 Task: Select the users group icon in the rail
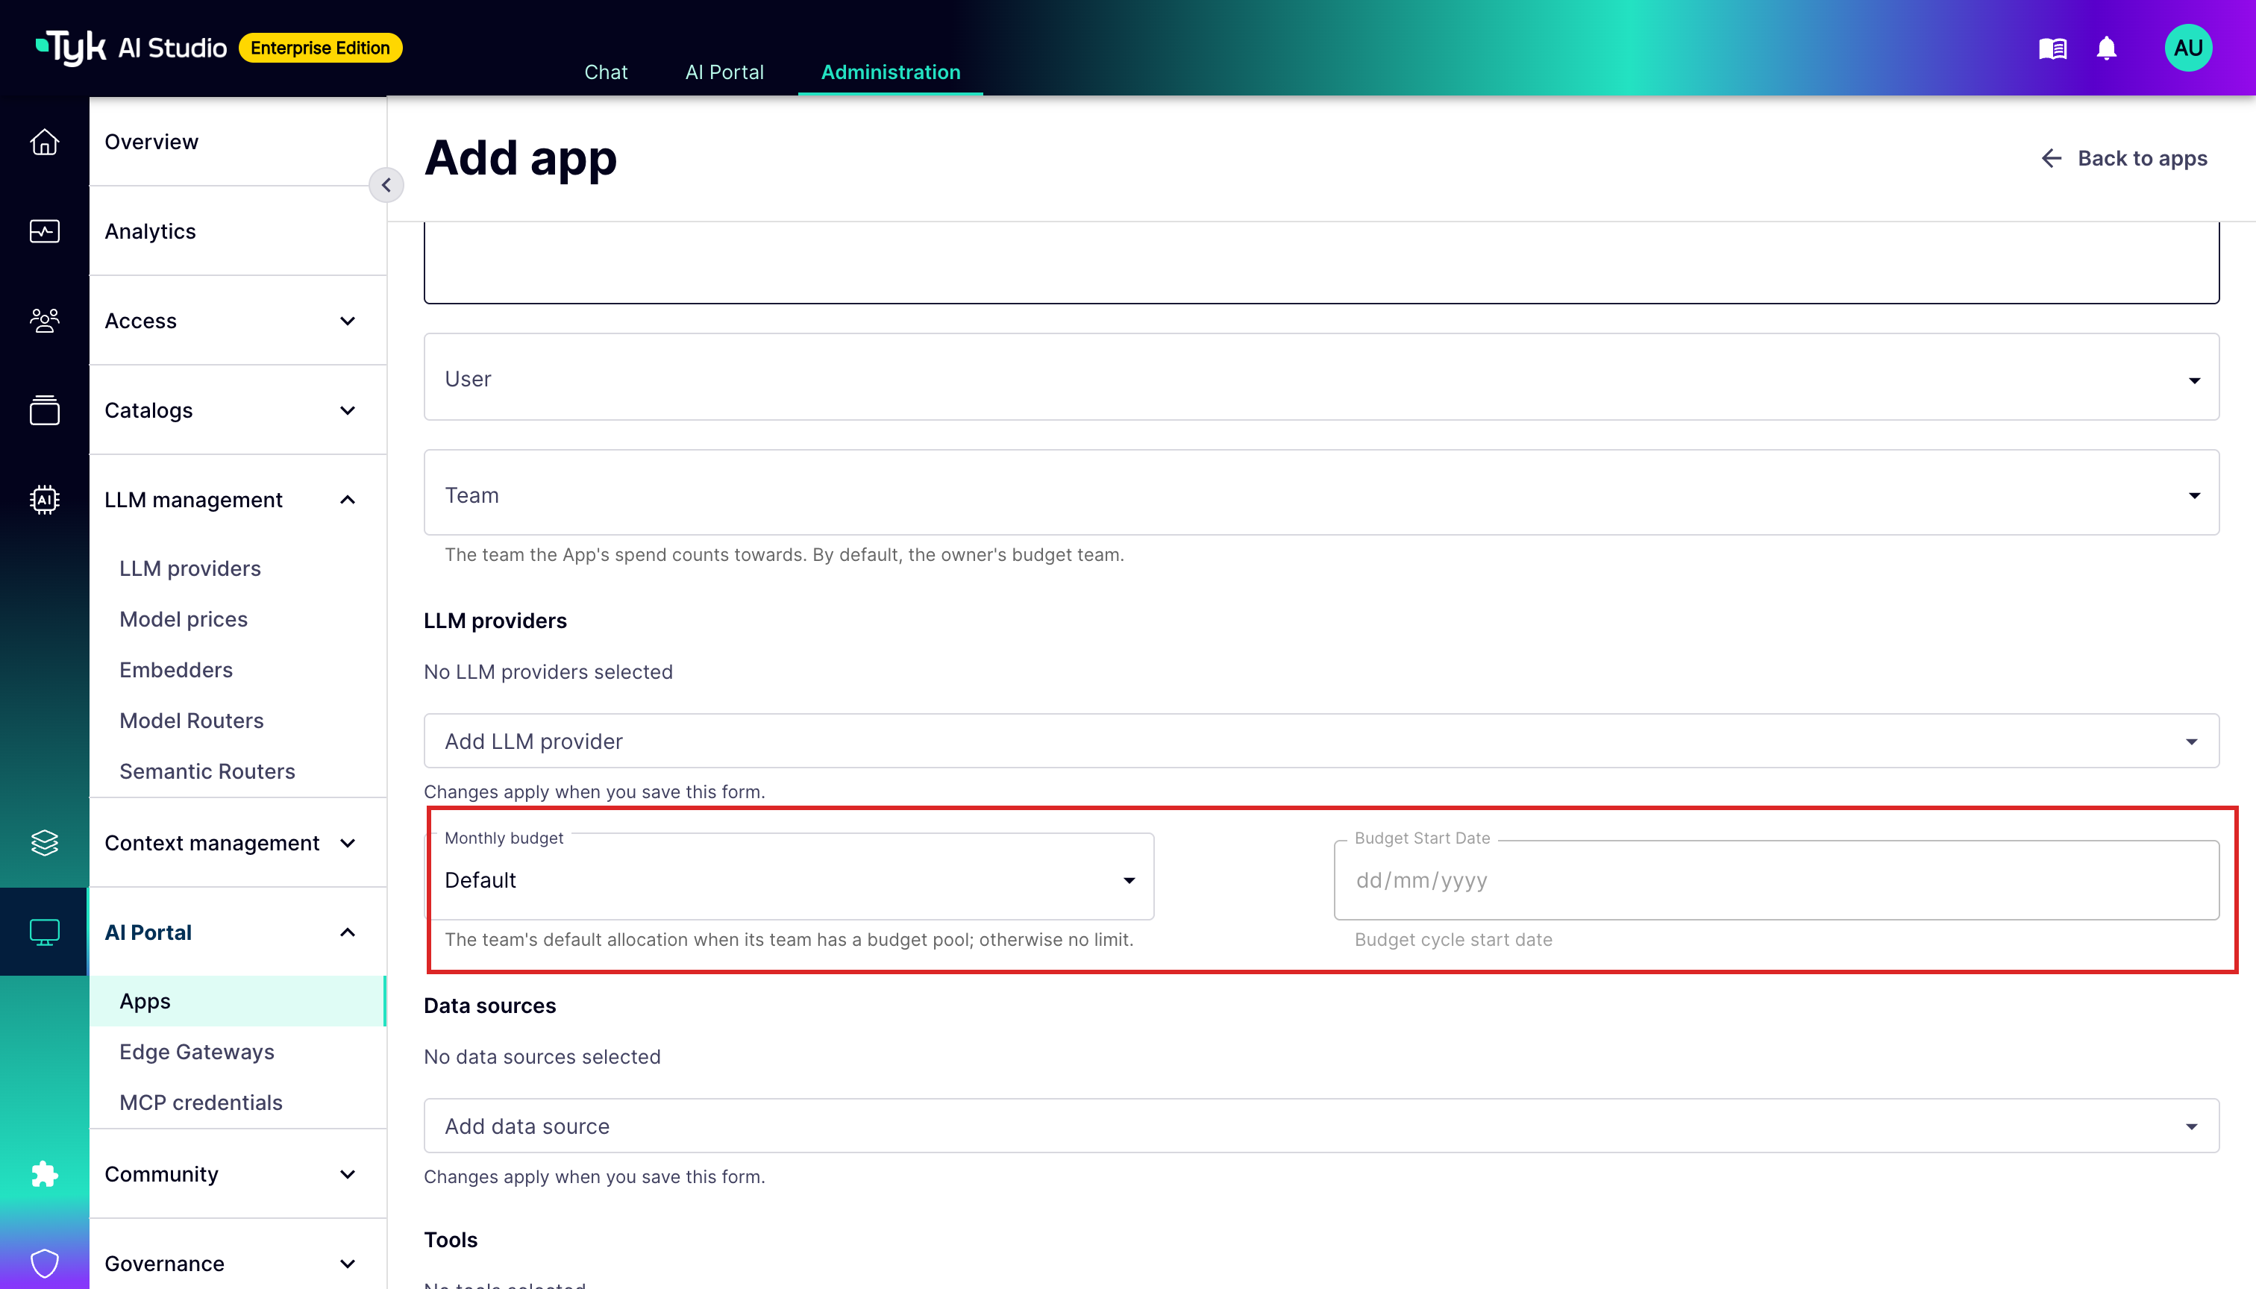(44, 321)
